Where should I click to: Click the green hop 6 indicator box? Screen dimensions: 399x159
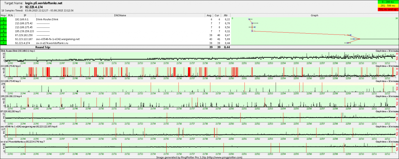click(x=3, y=39)
